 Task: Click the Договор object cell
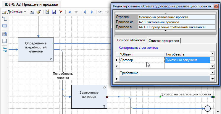(x=142, y=60)
